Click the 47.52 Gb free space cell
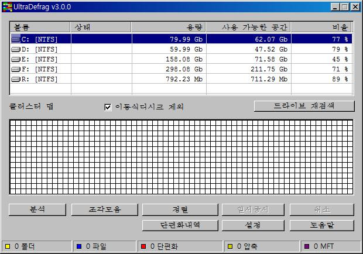 pyautogui.click(x=249, y=49)
